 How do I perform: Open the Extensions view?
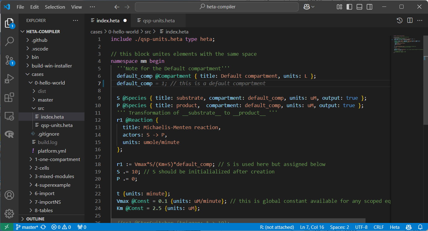point(9,98)
